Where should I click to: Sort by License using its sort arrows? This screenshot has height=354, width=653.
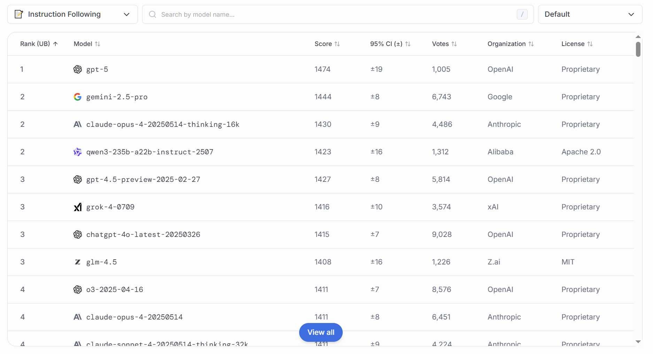point(590,44)
